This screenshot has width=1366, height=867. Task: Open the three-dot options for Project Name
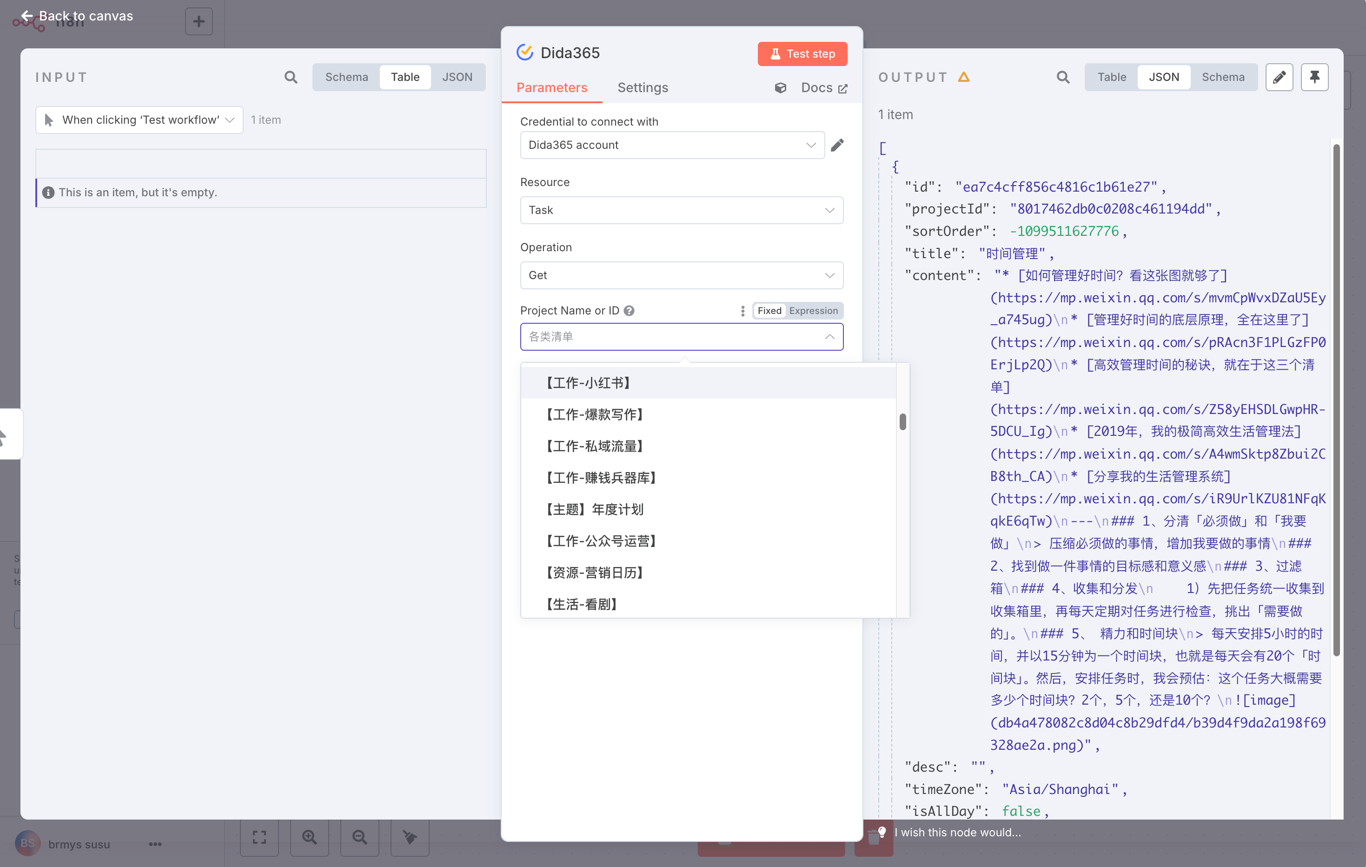pos(743,310)
